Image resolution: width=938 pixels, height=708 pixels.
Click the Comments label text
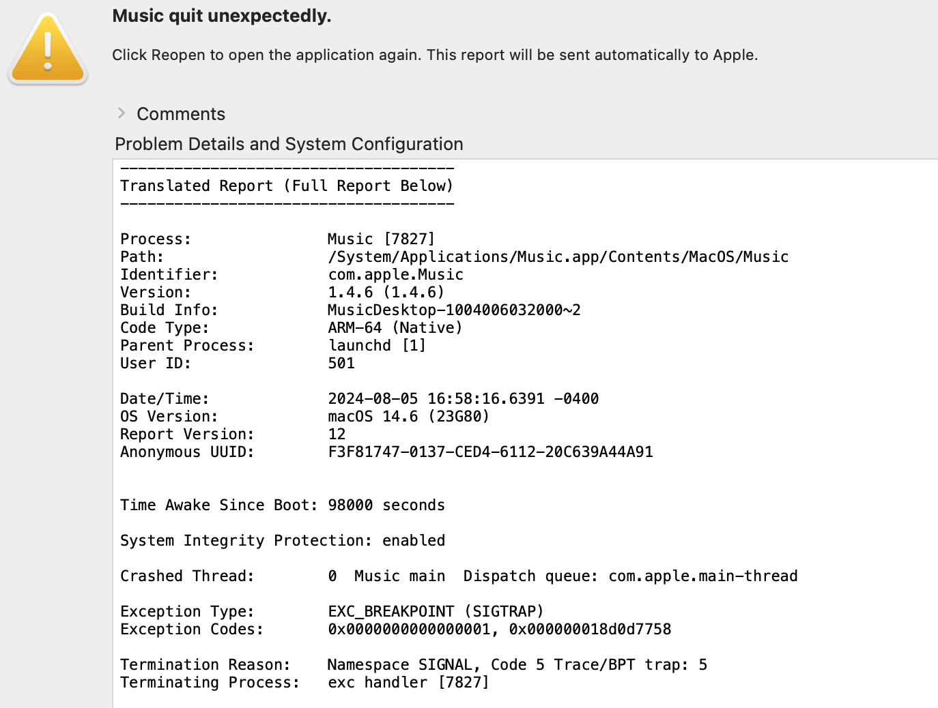[181, 114]
